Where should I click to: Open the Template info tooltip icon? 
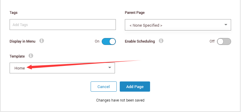coord(31,56)
